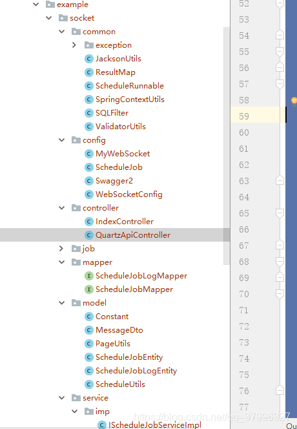
Task: Click the MessageDto class icon
Action: (88, 330)
